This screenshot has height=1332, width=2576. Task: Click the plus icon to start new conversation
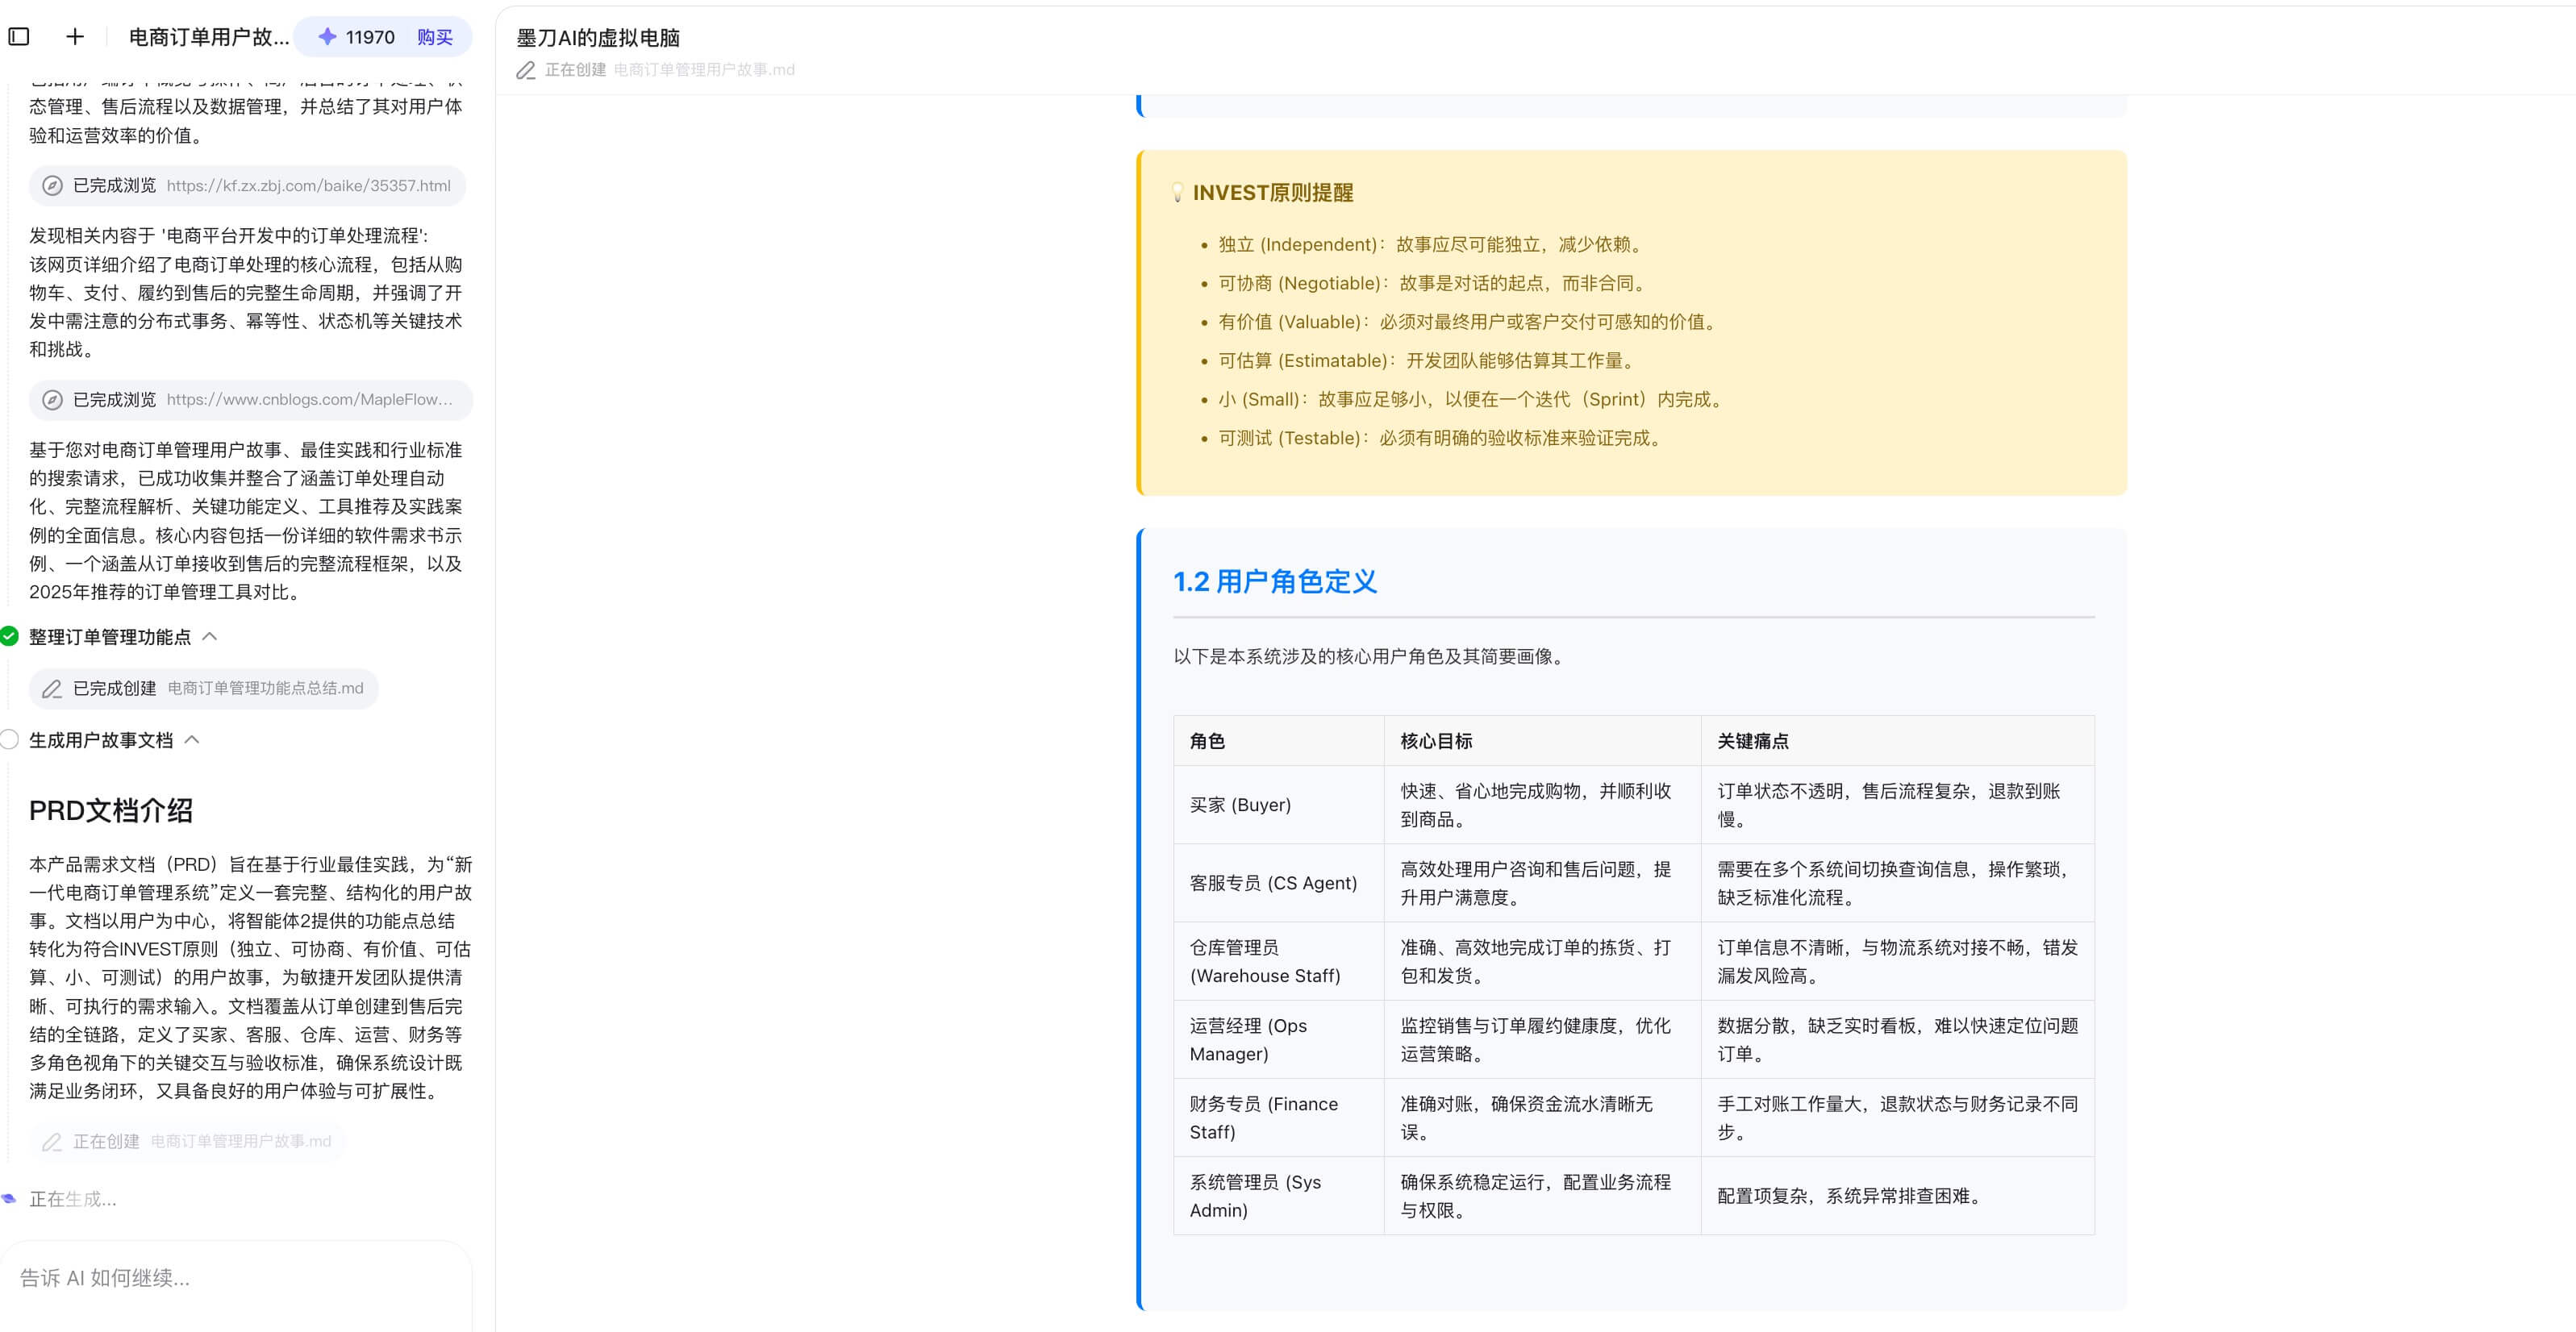74,36
